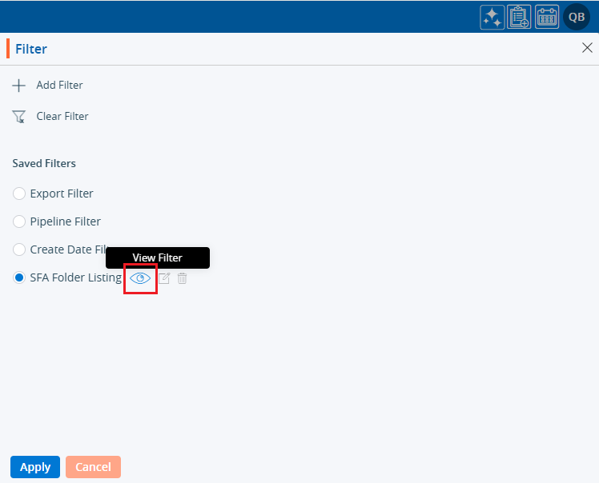Click the Export Filter label text
The height and width of the screenshot is (483, 599).
coord(62,194)
